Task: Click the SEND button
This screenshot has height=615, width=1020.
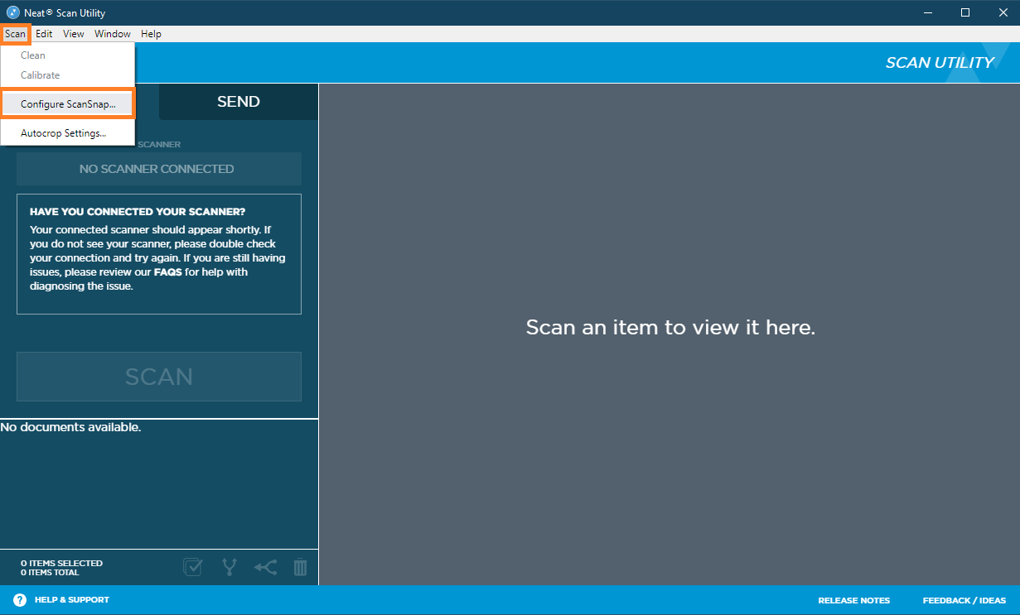Action: click(x=238, y=101)
